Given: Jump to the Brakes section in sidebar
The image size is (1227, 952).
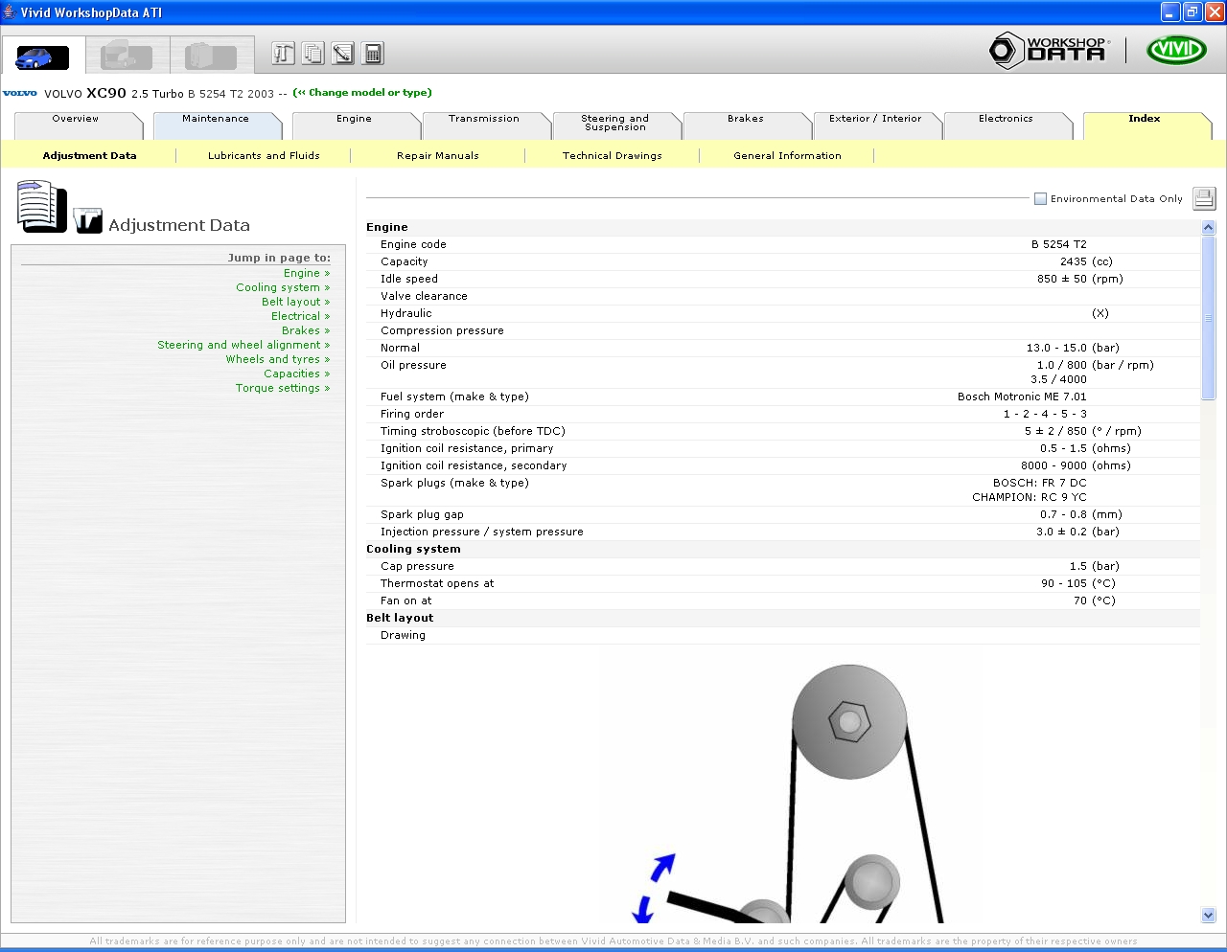Looking at the screenshot, I should point(306,330).
